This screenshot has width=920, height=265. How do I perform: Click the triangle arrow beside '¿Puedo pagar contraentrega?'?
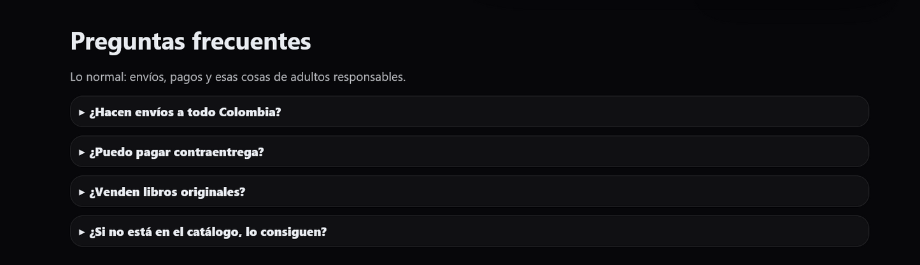point(82,153)
